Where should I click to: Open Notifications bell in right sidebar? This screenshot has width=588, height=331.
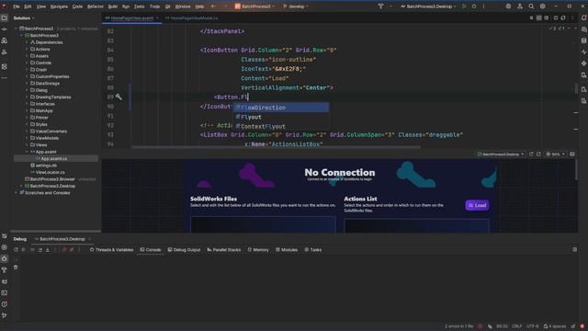[x=584, y=17]
